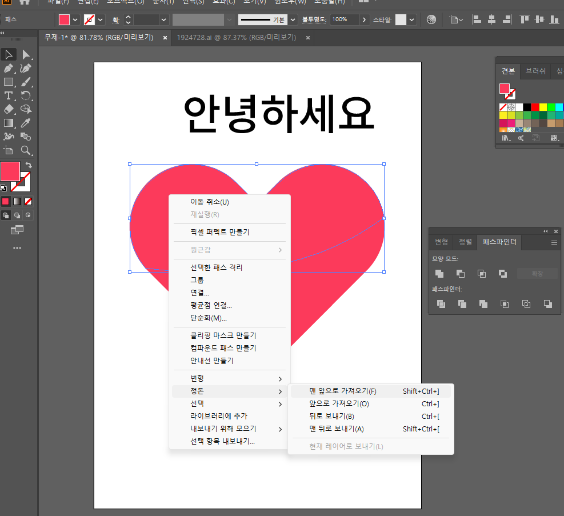Click the vertical align top icon in control bar
Screen dimensions: 564x516
tap(524, 19)
